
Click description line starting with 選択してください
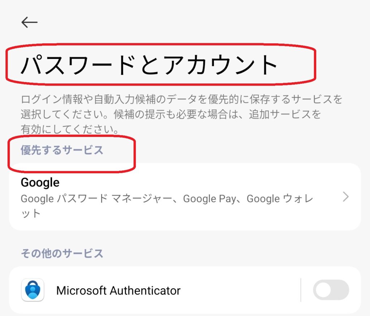pyautogui.click(x=170, y=114)
